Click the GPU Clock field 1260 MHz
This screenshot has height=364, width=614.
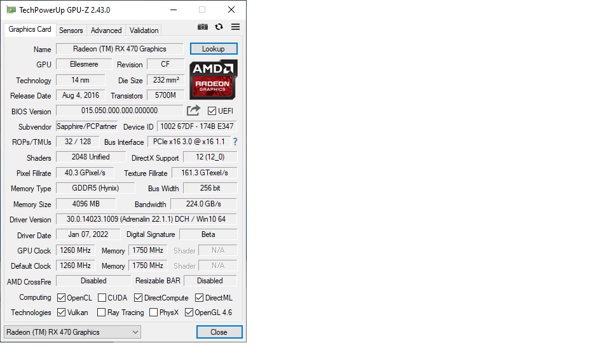tap(75, 250)
